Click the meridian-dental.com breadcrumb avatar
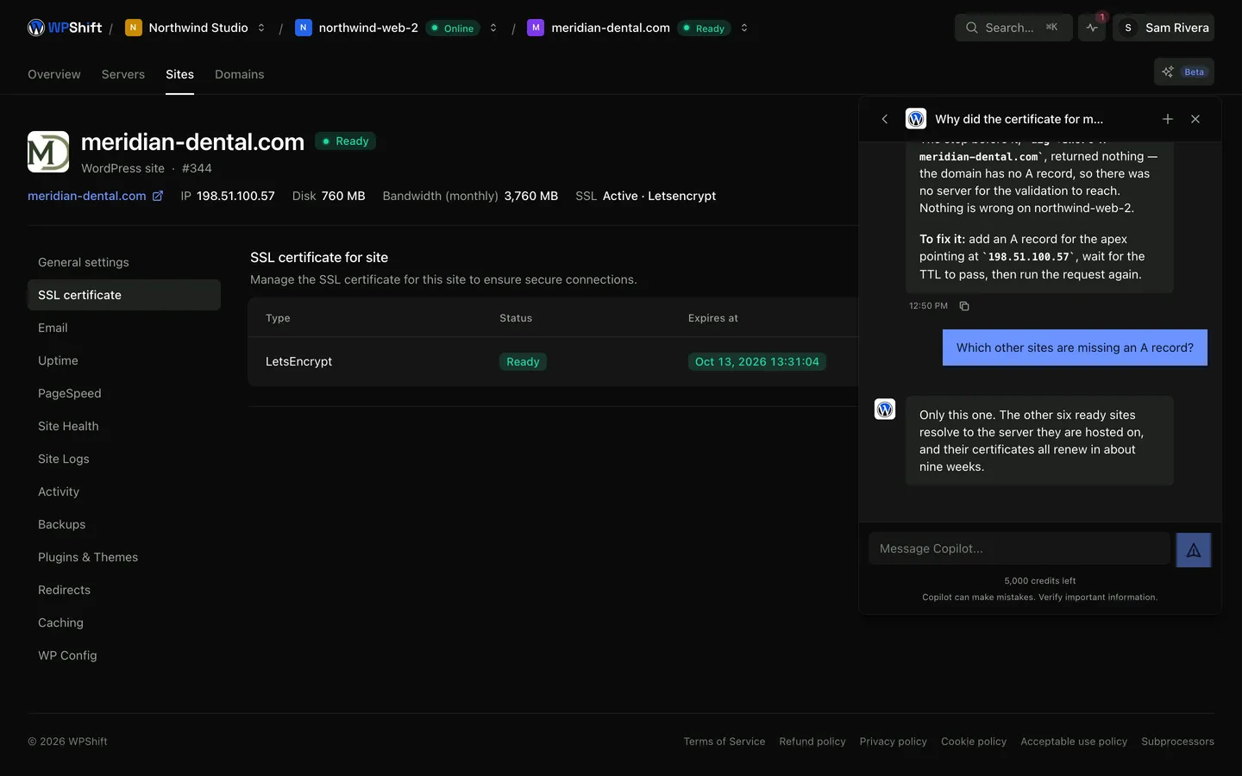Screen dimensions: 1242x776 click(536, 28)
